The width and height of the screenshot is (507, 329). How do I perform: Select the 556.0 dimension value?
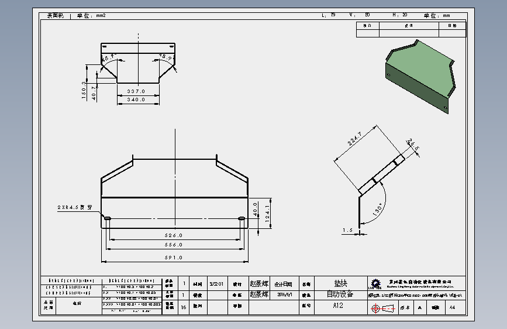coord(174,245)
